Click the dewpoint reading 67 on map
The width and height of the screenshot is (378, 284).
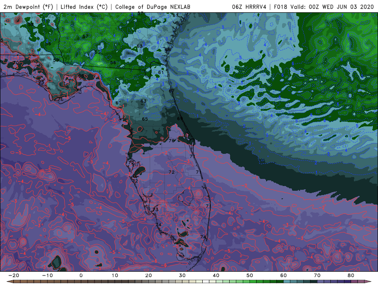pos(172,91)
